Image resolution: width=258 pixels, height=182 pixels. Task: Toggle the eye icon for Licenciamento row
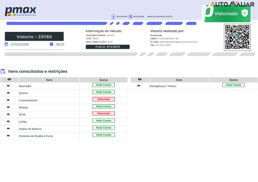[x=8, y=100]
